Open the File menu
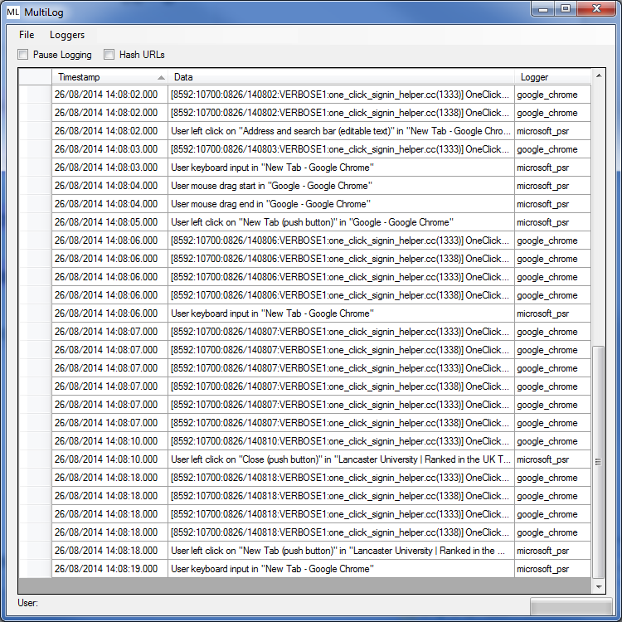The image size is (622, 622). [x=27, y=35]
